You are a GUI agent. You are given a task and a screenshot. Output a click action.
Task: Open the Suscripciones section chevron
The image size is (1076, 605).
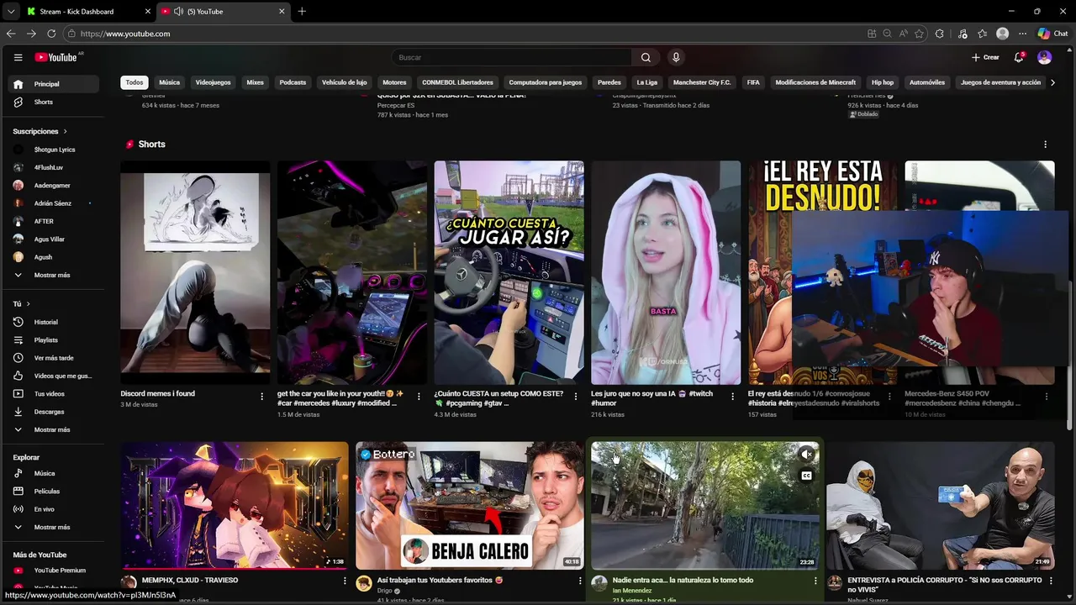tap(65, 131)
